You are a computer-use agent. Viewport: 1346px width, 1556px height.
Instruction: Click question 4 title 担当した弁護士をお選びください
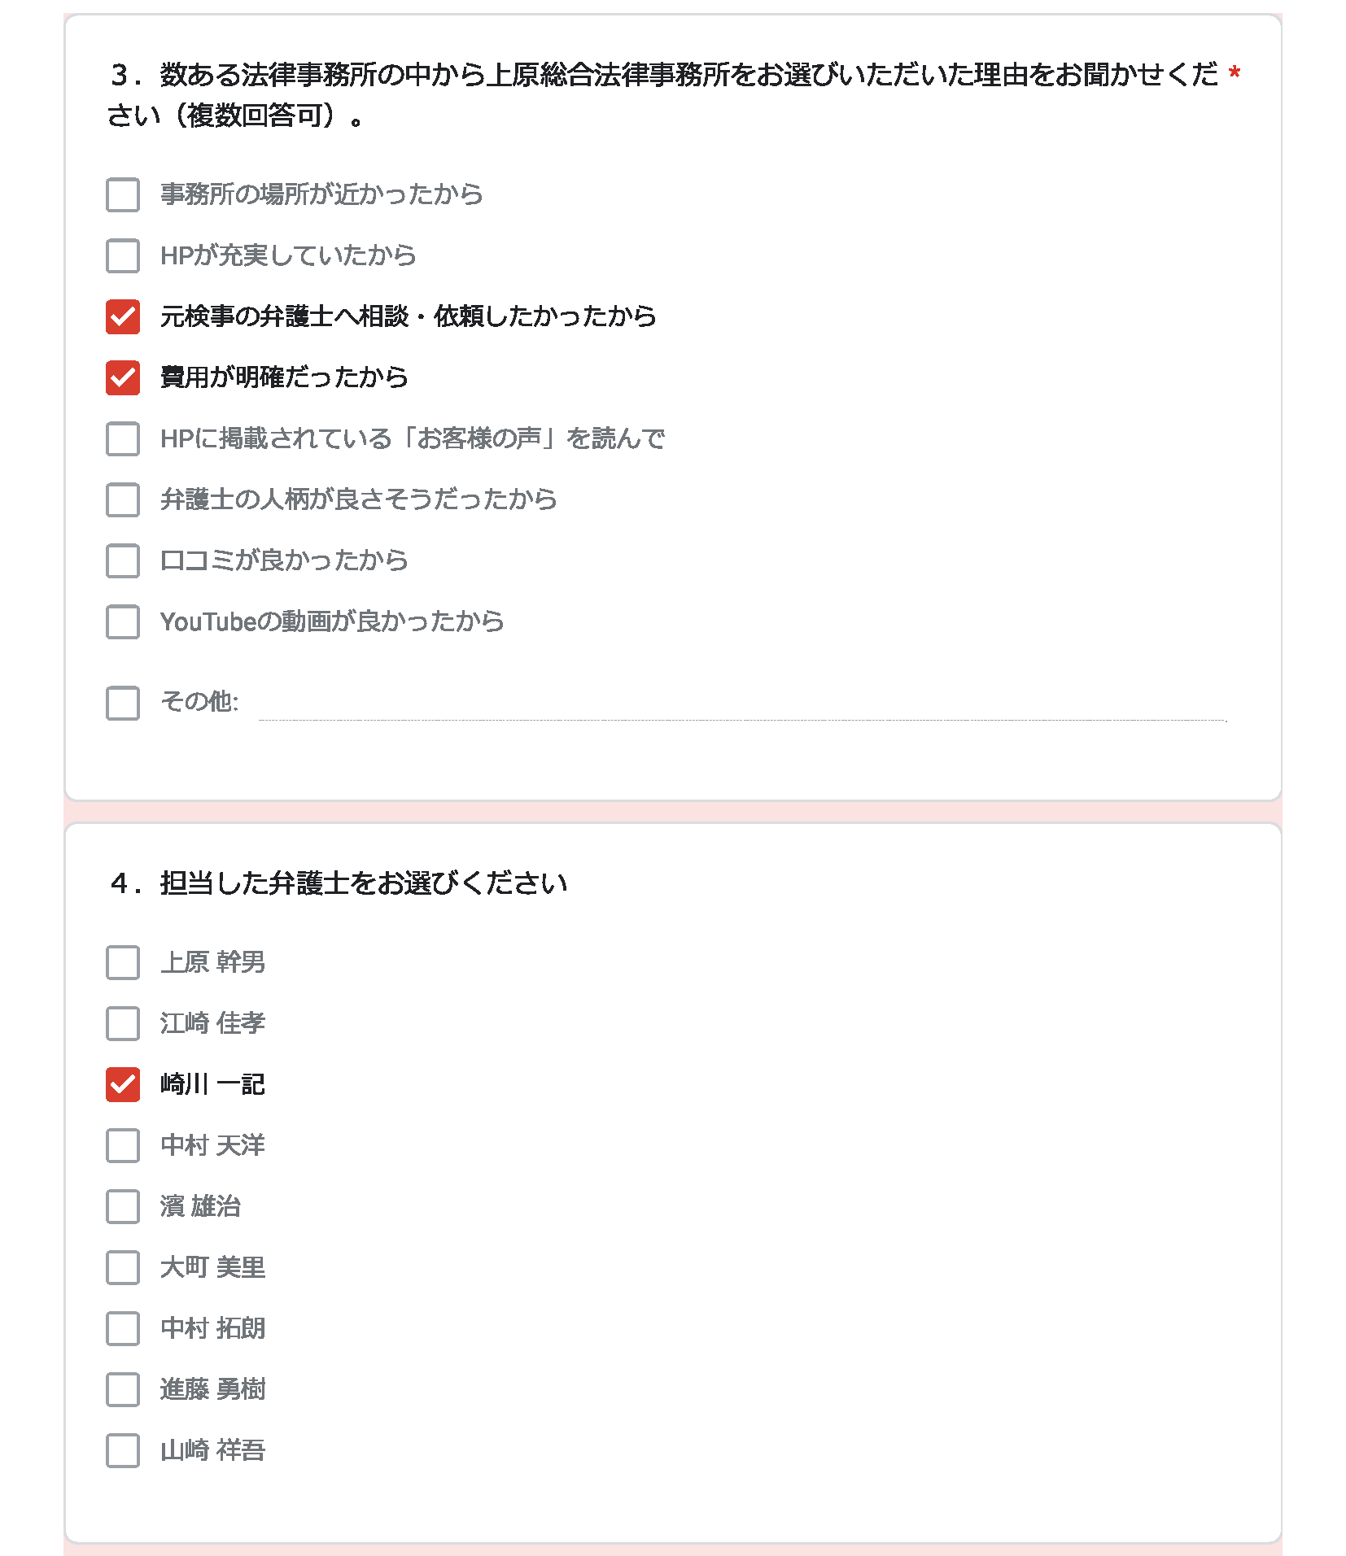[363, 883]
